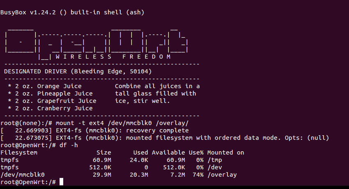The width and height of the screenshot is (349, 189).
Task: Click the /overlay mount point entry
Action: (222, 175)
